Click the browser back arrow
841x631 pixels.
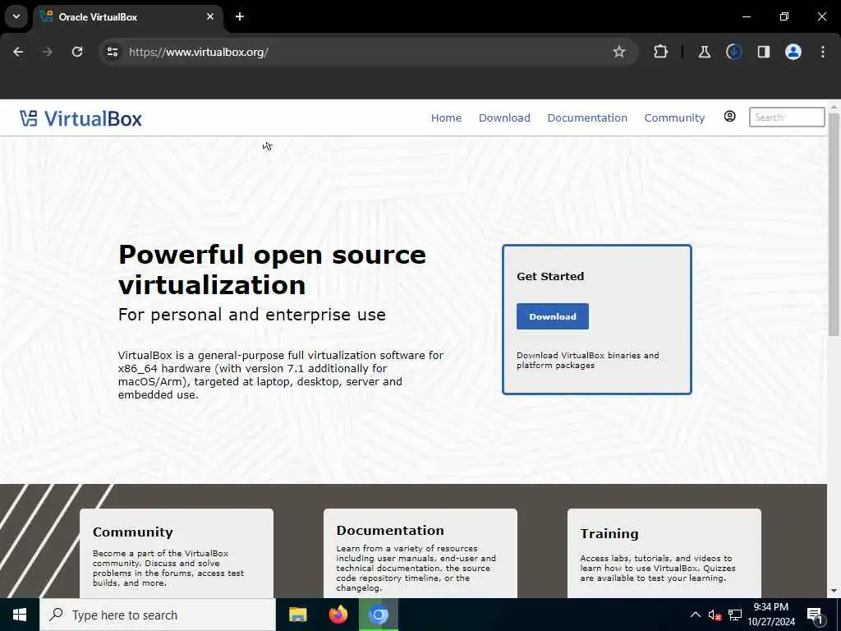[18, 52]
